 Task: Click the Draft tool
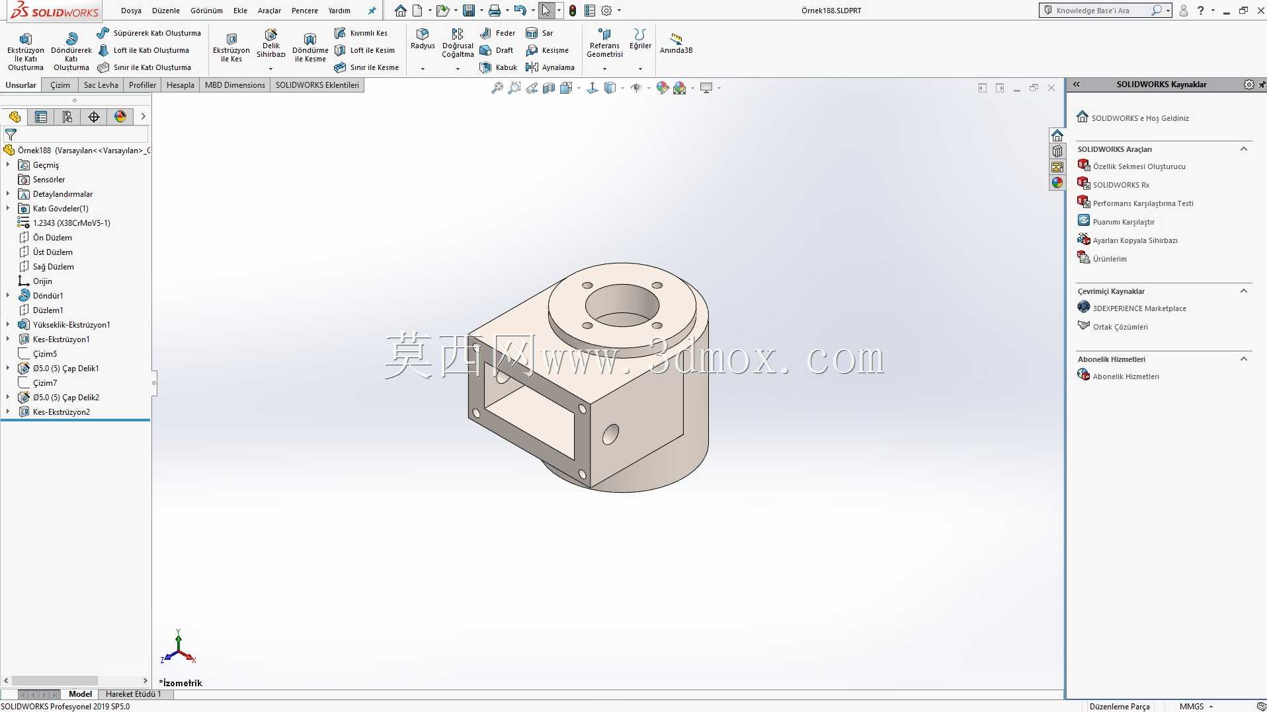497,50
